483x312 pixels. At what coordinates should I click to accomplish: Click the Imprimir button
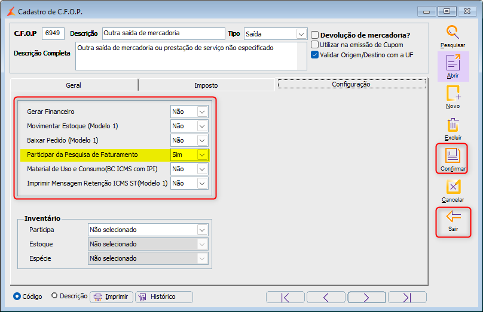click(112, 297)
